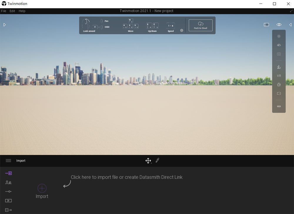294x214 pixels.
Task: Click the speedometer navigation speed icon
Action: coord(279,45)
